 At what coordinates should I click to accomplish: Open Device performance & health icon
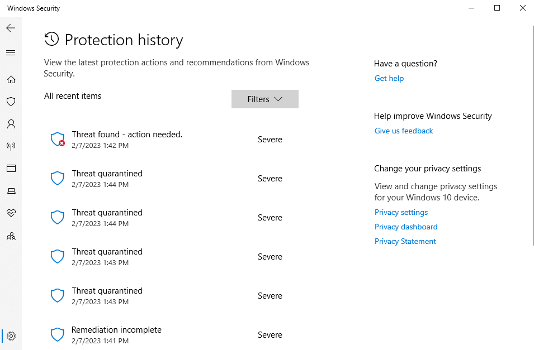(11, 213)
